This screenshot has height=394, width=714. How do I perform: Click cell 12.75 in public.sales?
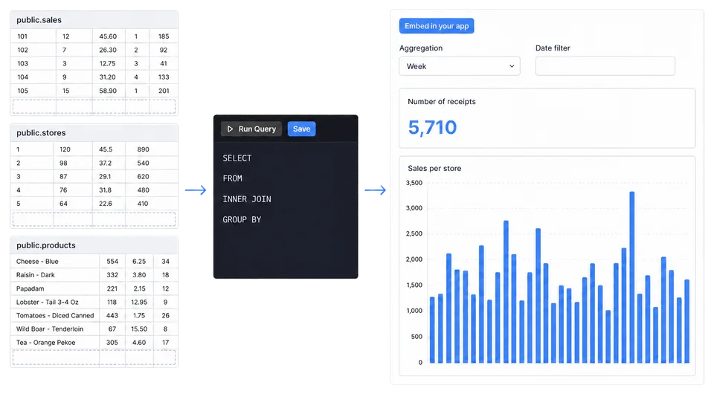point(107,64)
